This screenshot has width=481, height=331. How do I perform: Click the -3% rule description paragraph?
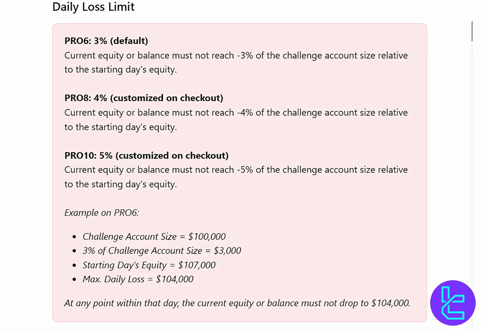236,63
